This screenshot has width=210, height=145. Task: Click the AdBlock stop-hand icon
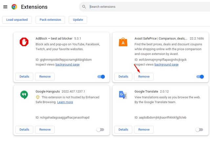click(x=24, y=42)
